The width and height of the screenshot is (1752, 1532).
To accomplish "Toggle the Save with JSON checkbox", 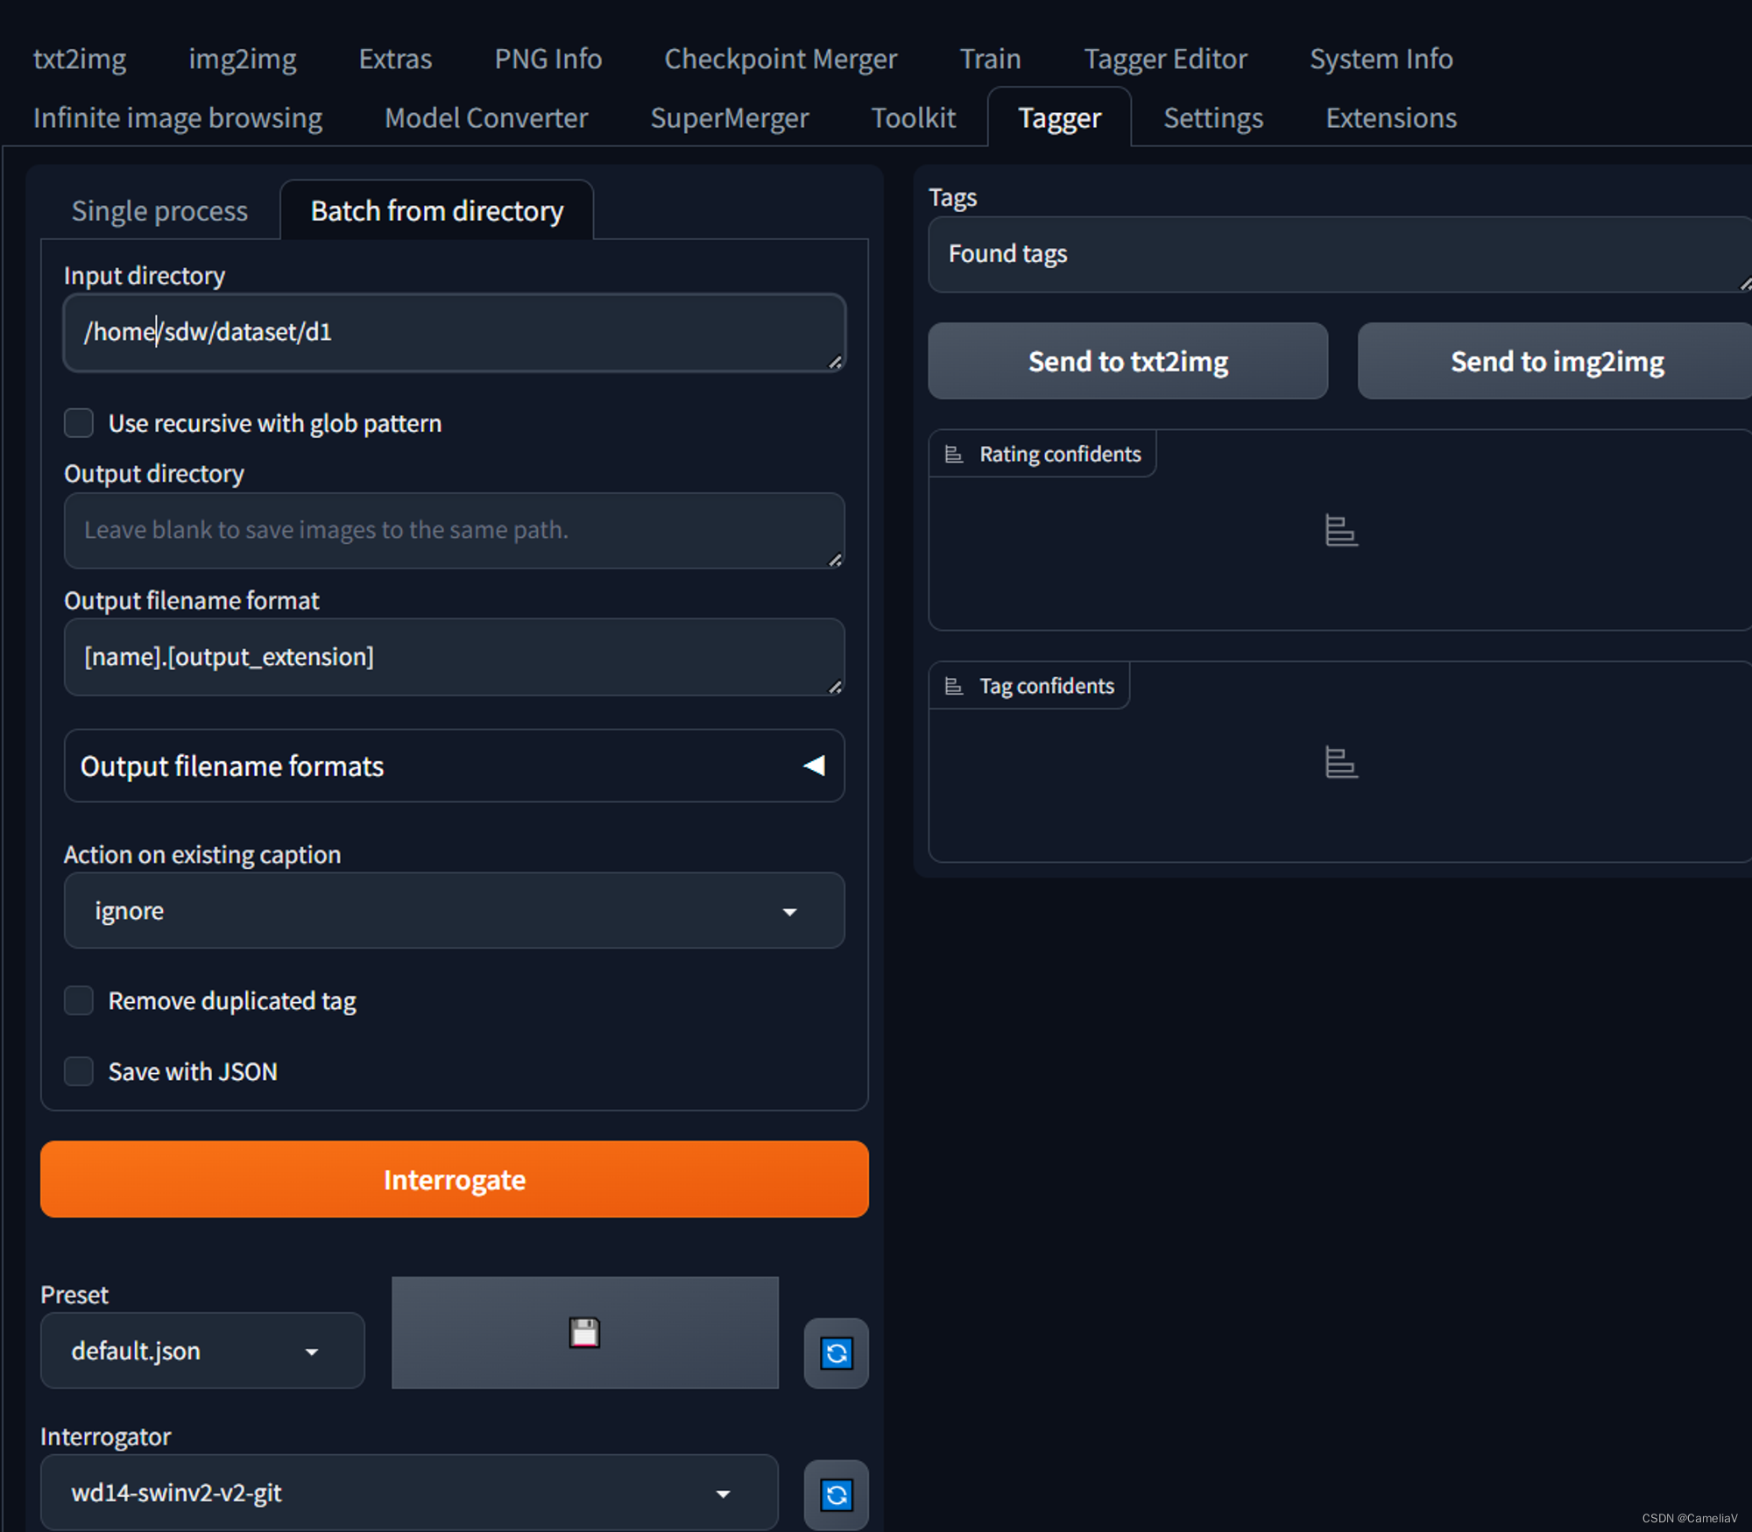I will pos(79,1071).
